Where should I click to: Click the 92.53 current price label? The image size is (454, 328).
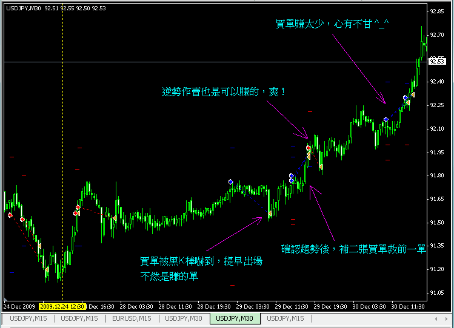tap(437, 61)
